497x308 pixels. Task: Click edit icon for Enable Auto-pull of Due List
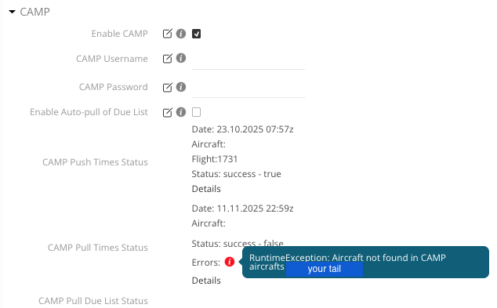tap(167, 113)
